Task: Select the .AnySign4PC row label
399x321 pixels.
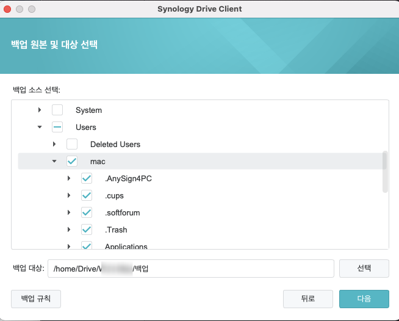Action: [x=128, y=178]
